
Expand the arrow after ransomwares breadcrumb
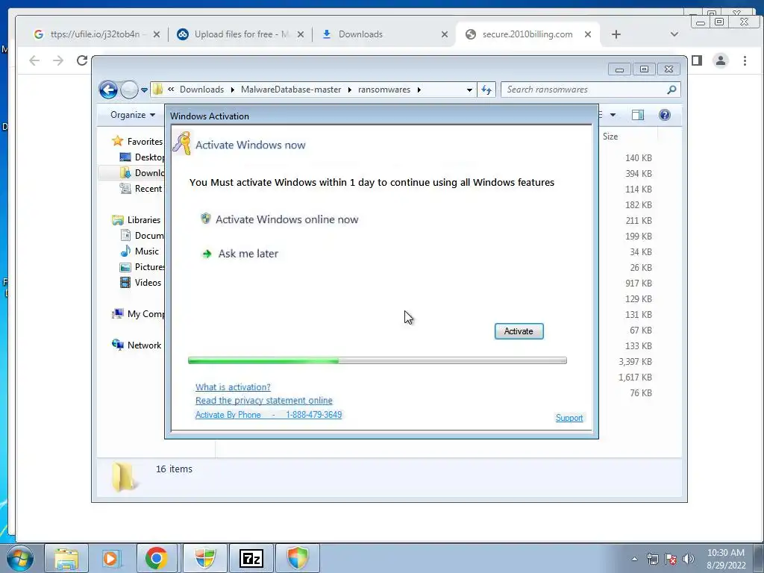point(419,90)
